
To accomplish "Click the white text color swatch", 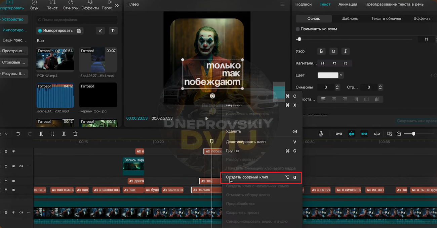I will tap(328, 75).
